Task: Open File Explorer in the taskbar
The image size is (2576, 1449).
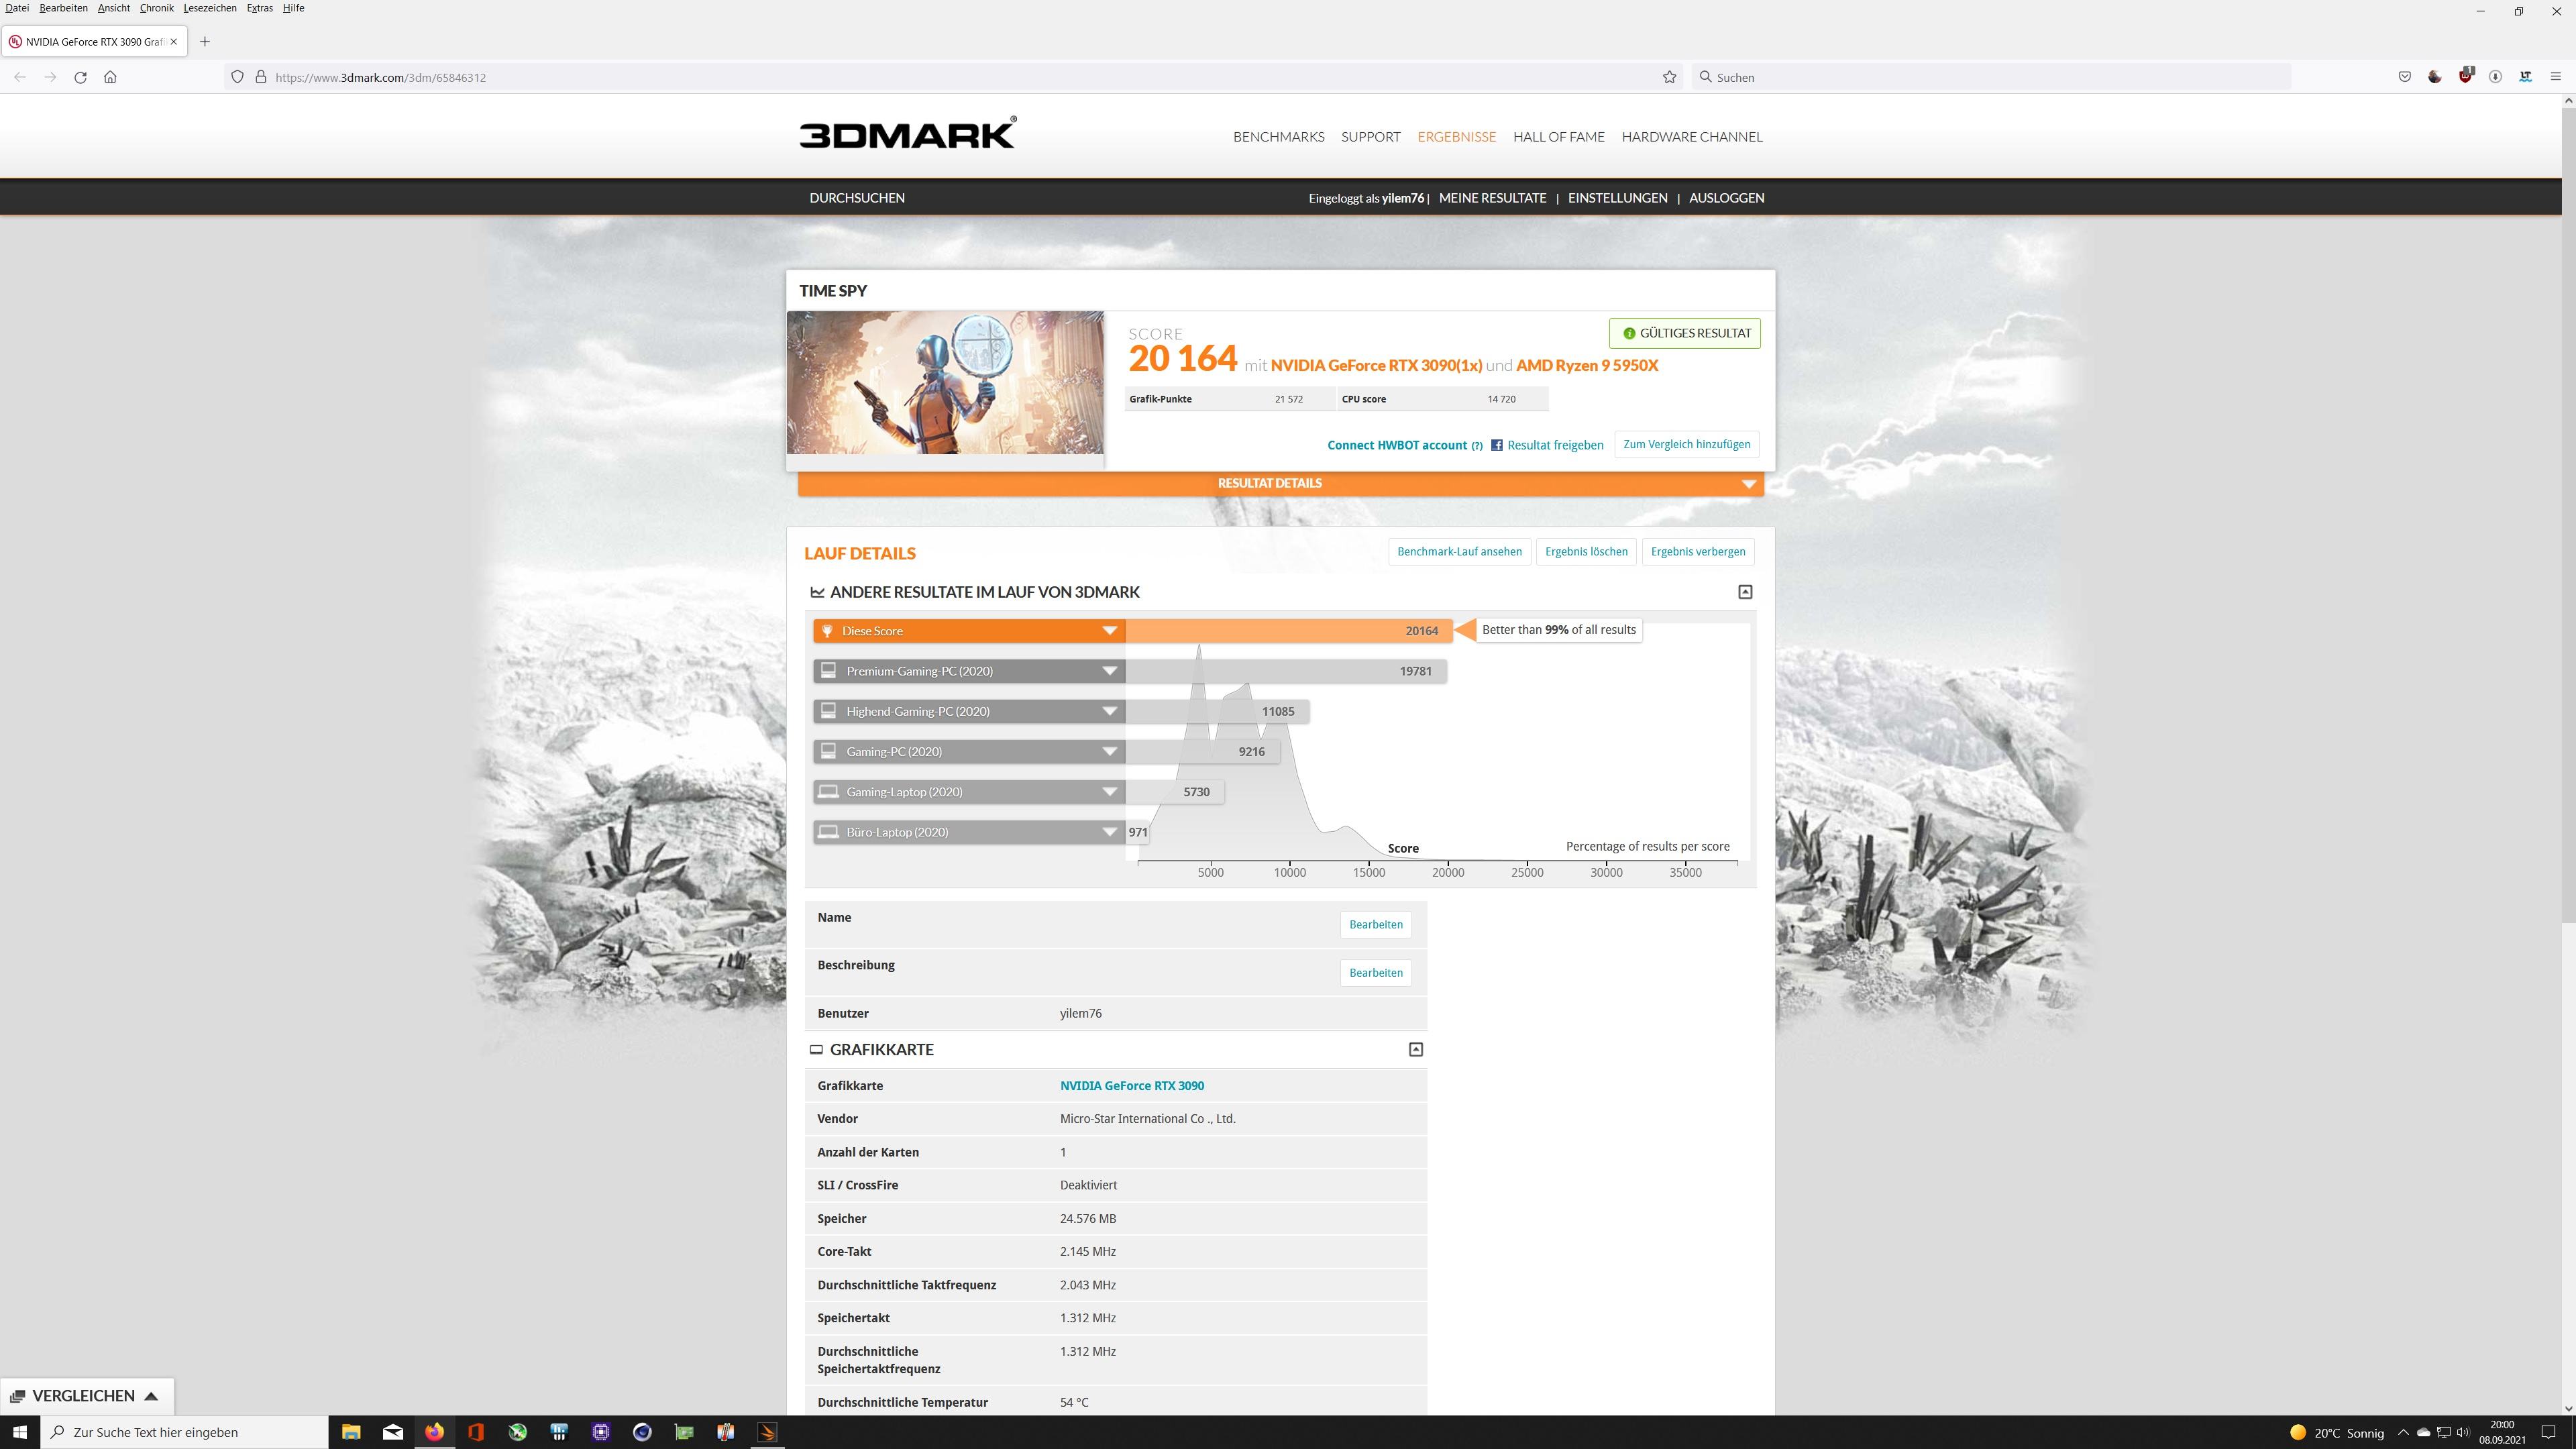Action: [x=351, y=1432]
